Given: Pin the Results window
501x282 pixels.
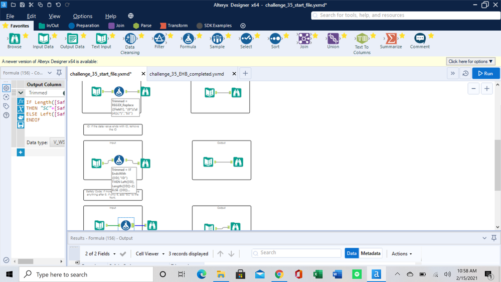Looking at the screenshot, I should (x=494, y=238).
